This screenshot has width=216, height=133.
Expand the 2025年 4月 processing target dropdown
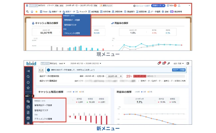tap(115, 76)
